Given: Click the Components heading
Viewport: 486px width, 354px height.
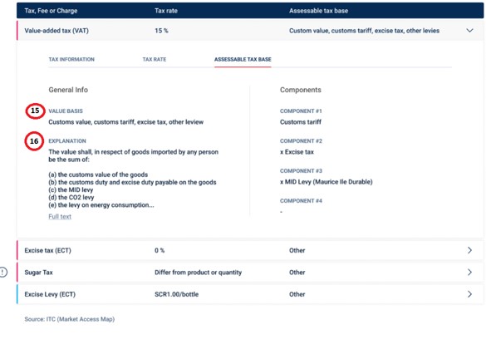Looking at the screenshot, I should [301, 90].
